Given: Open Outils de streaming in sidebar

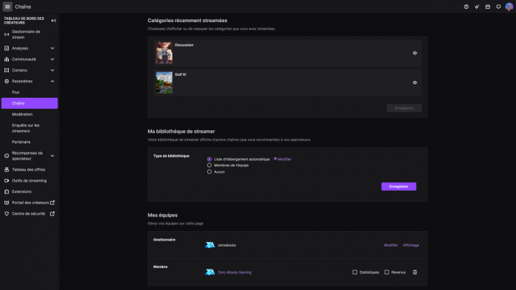Looking at the screenshot, I should [29, 180].
